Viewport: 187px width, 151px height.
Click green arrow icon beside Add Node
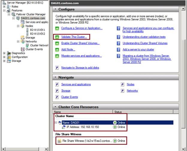[57, 50]
